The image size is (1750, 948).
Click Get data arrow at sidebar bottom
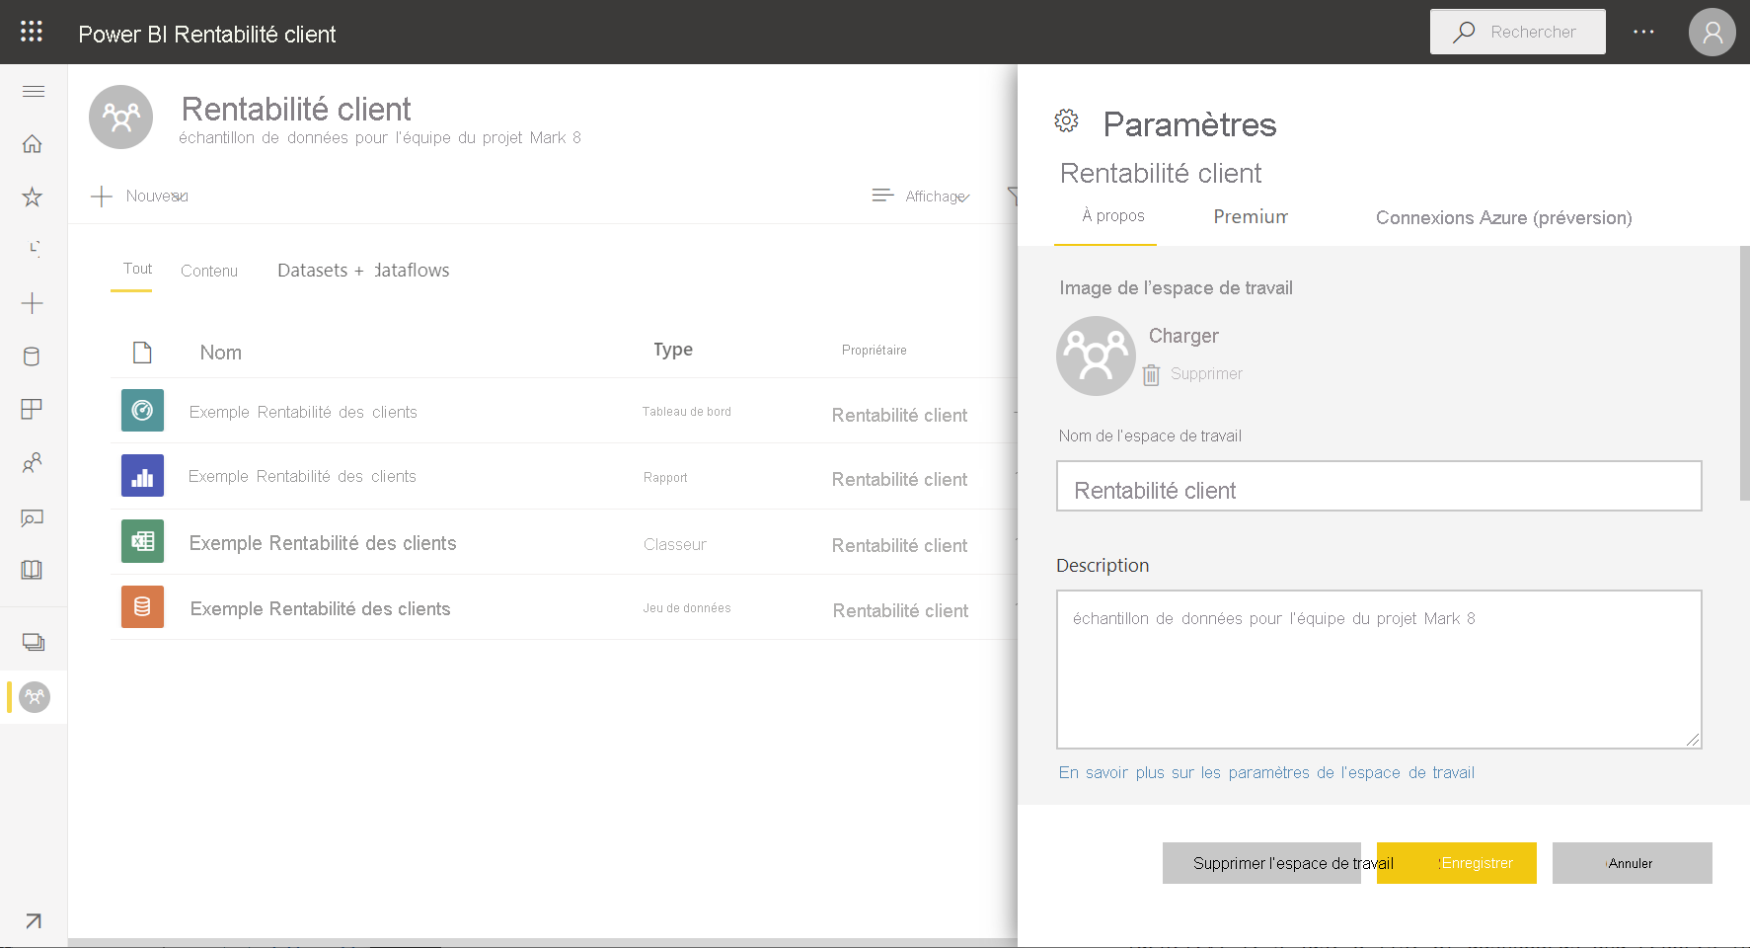[x=33, y=920]
